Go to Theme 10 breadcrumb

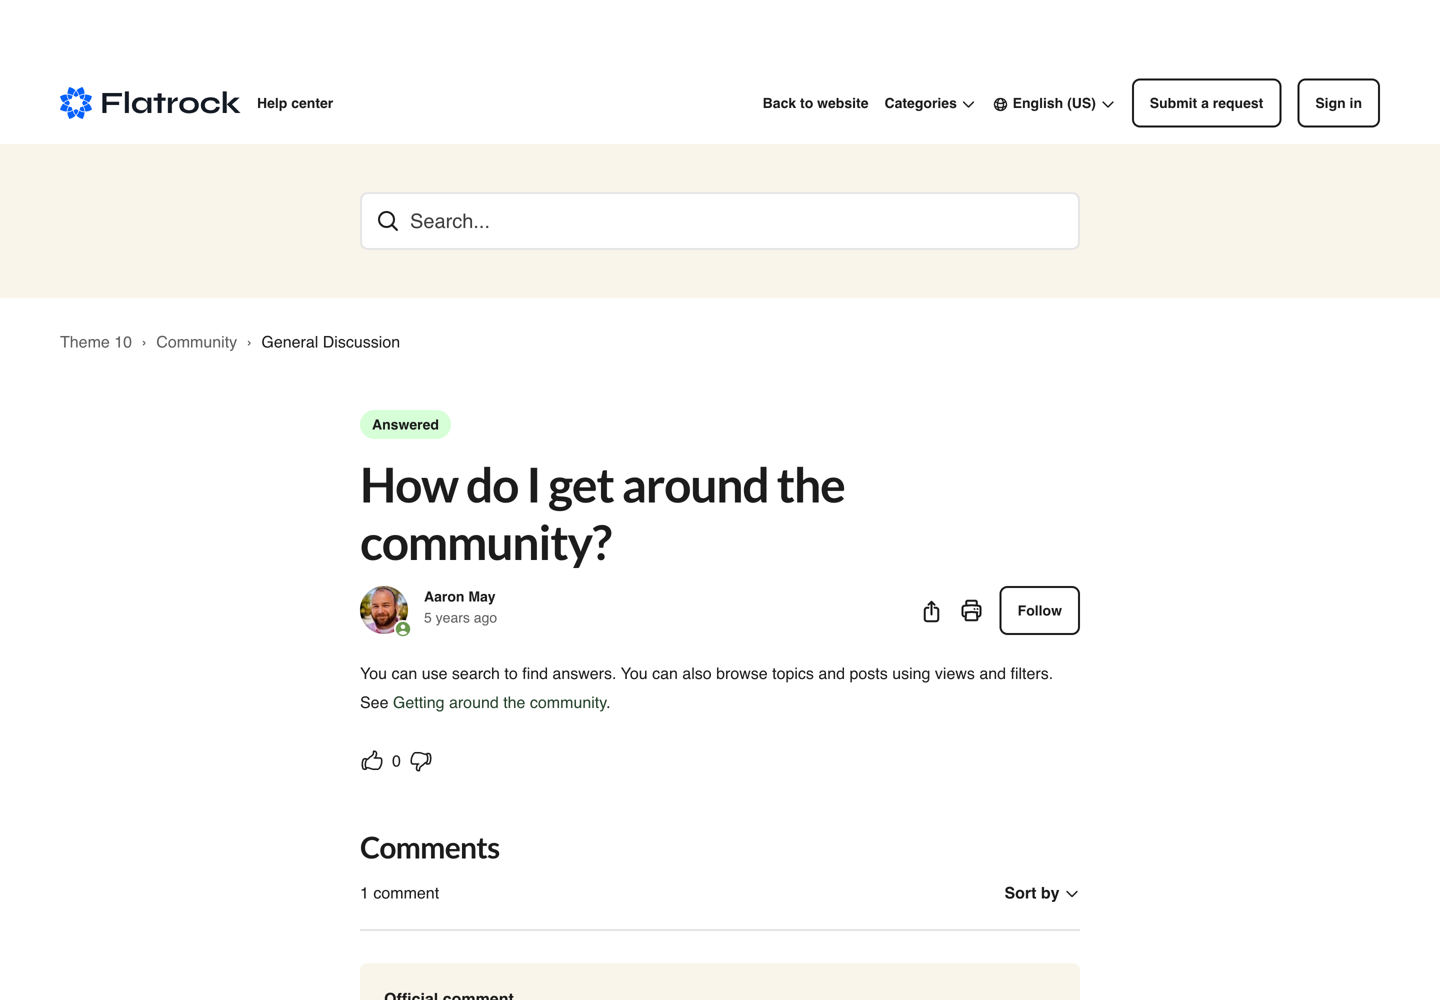point(96,342)
